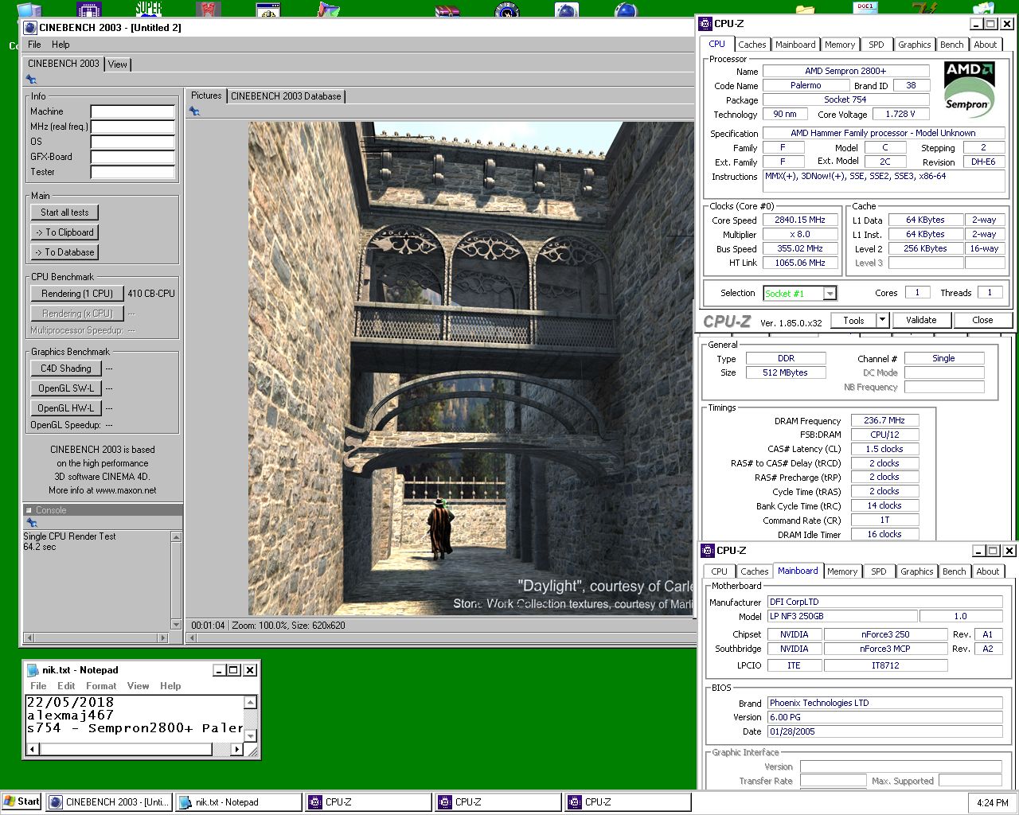Open the Format menu in Notepad
The image size is (1019, 815).
[101, 686]
